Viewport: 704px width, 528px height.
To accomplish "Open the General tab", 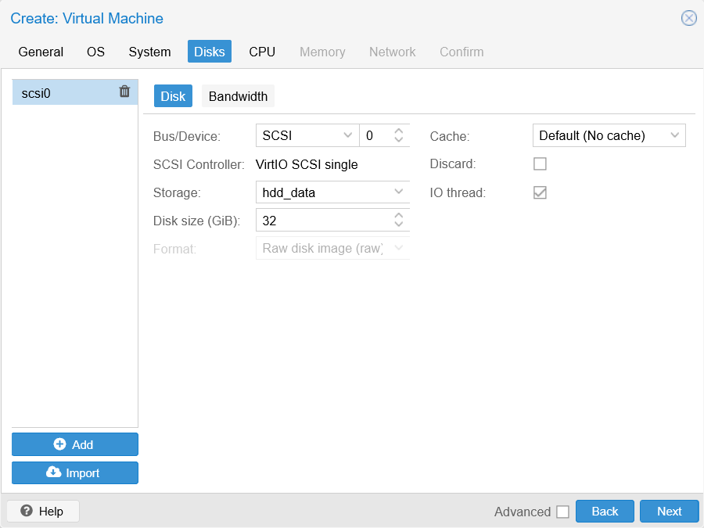I will 41,52.
